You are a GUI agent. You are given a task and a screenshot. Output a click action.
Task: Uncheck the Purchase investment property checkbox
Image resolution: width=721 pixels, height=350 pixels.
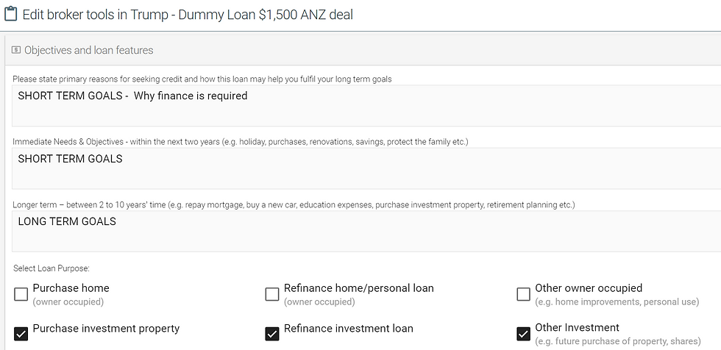tap(21, 334)
